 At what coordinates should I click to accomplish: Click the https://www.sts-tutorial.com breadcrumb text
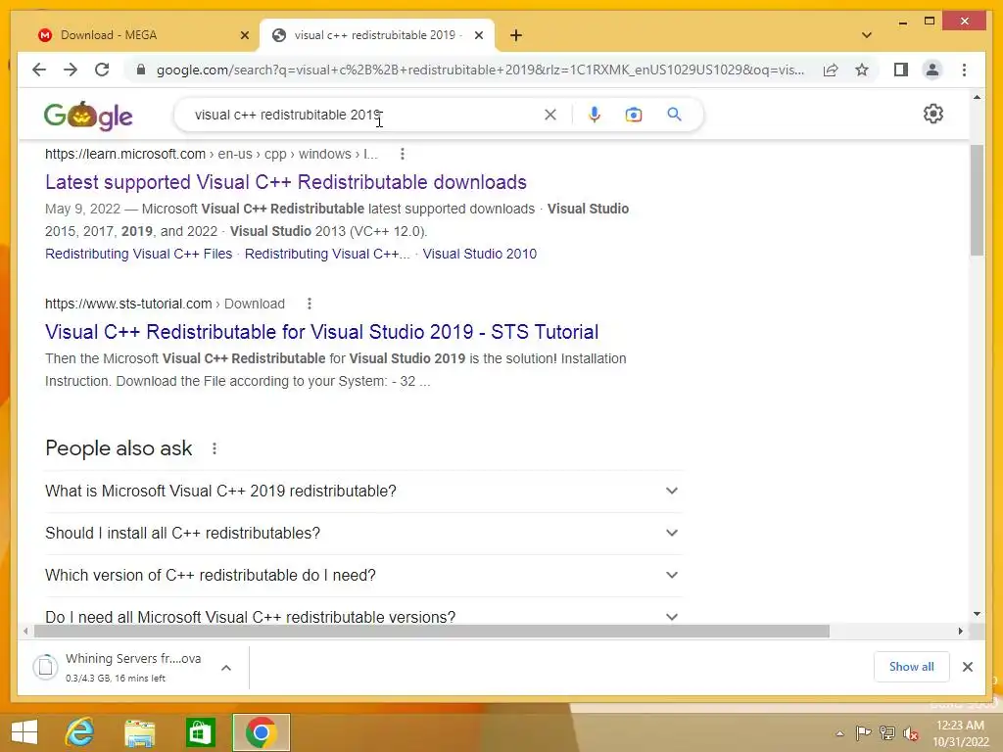pos(128,304)
